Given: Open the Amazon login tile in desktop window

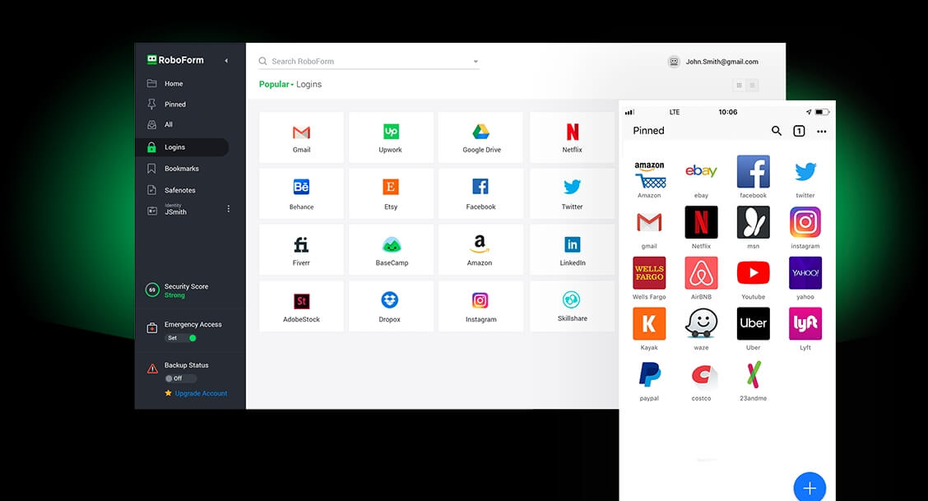Looking at the screenshot, I should (x=481, y=249).
